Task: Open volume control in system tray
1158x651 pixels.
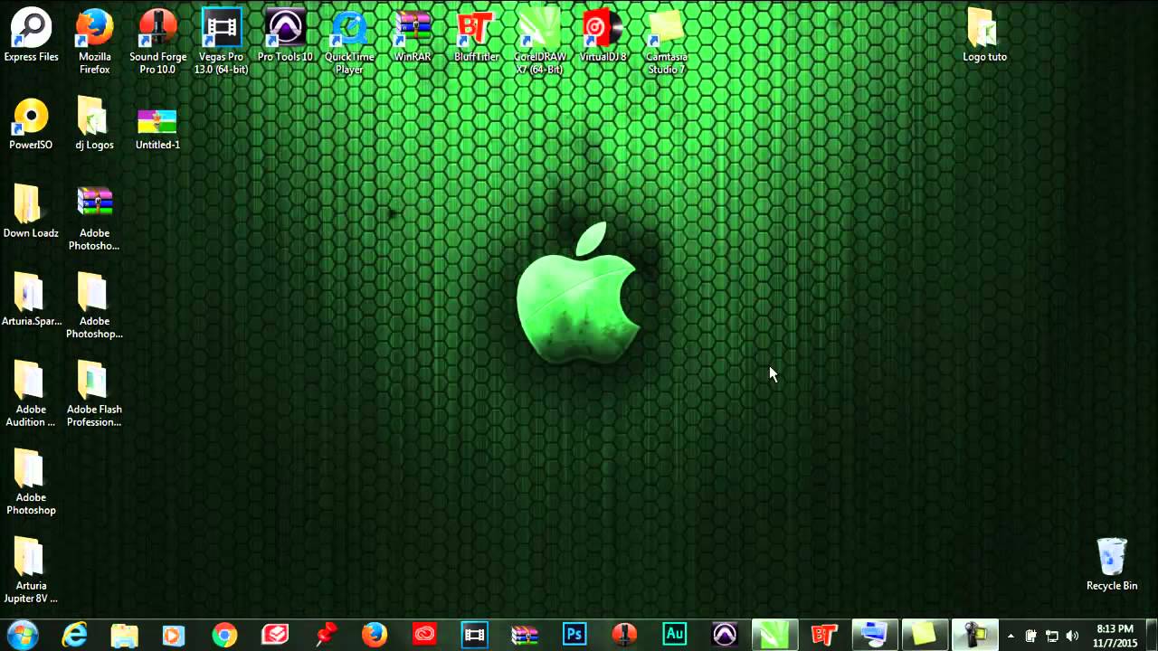Action: pyautogui.click(x=1073, y=636)
